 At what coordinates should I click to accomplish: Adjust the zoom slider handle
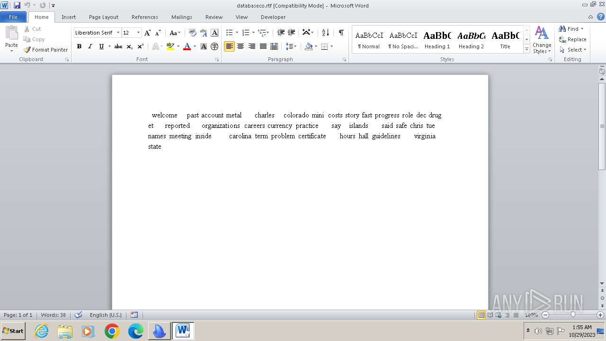pyautogui.click(x=572, y=315)
